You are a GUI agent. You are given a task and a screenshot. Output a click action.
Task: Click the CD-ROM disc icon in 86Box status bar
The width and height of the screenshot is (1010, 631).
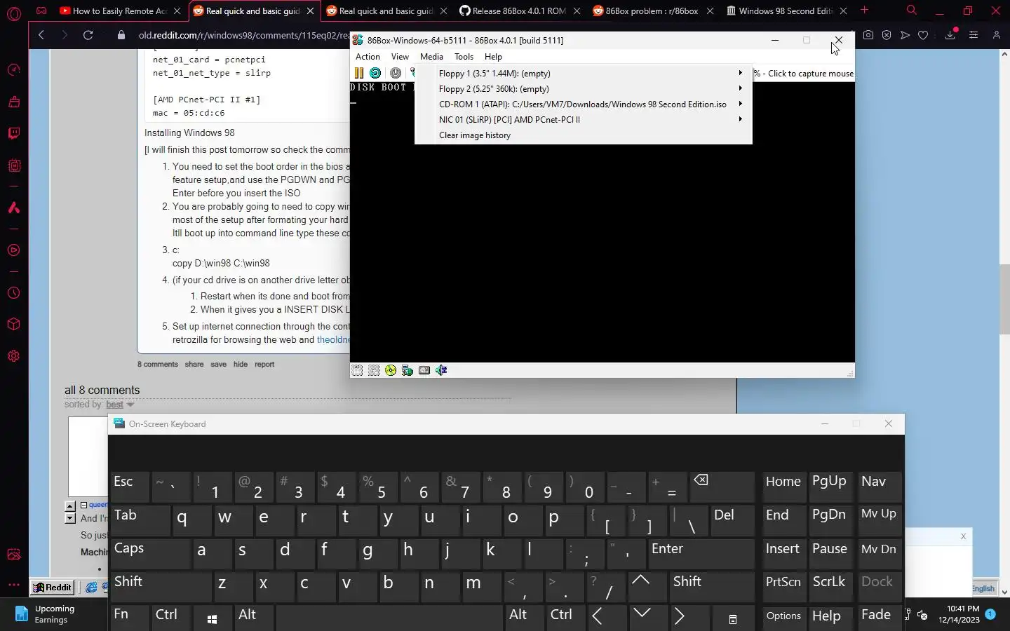tap(391, 370)
